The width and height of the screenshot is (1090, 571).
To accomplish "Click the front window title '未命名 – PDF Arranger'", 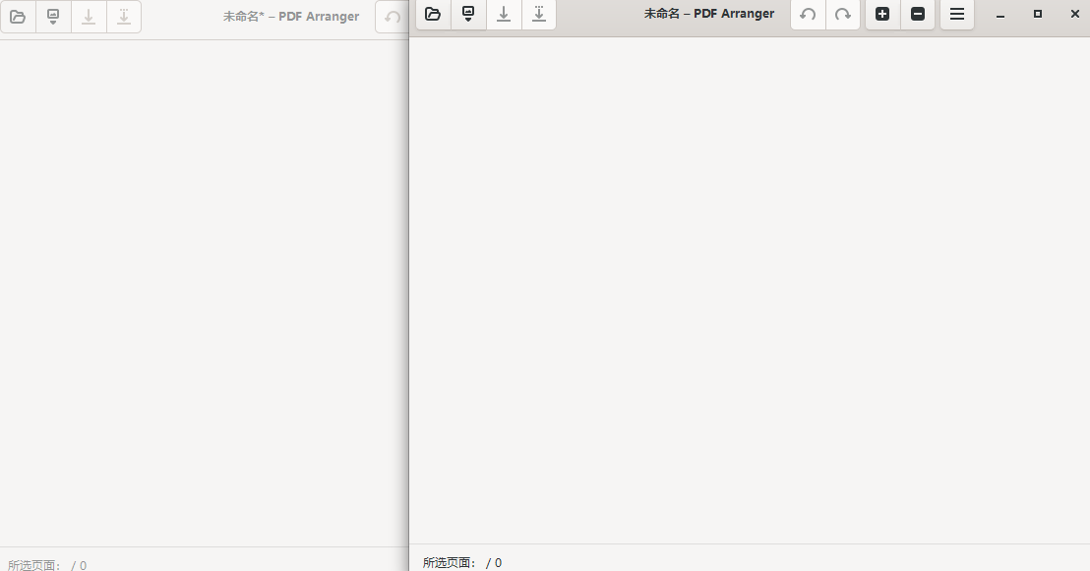I will (x=709, y=14).
